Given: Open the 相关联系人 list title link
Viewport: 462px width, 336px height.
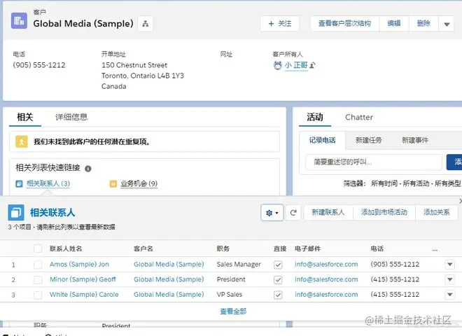Looking at the screenshot, I should pyautogui.click(x=52, y=213).
